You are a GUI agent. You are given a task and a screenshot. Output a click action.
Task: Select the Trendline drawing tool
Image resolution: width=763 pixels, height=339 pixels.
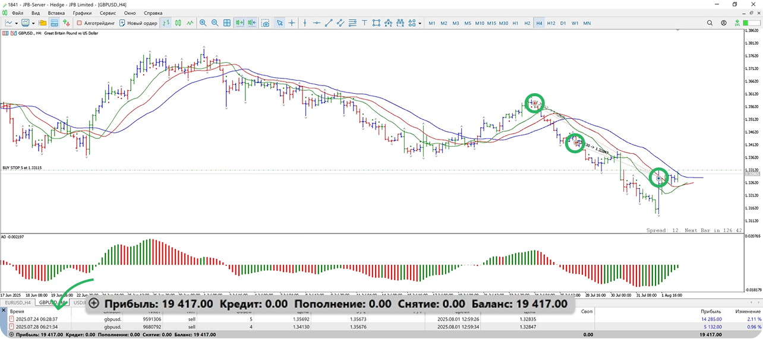pos(328,23)
